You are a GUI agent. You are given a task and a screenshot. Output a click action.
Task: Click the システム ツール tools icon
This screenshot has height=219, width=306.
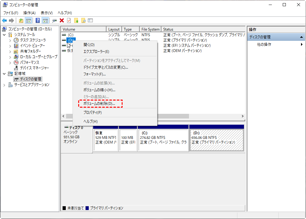(10, 35)
